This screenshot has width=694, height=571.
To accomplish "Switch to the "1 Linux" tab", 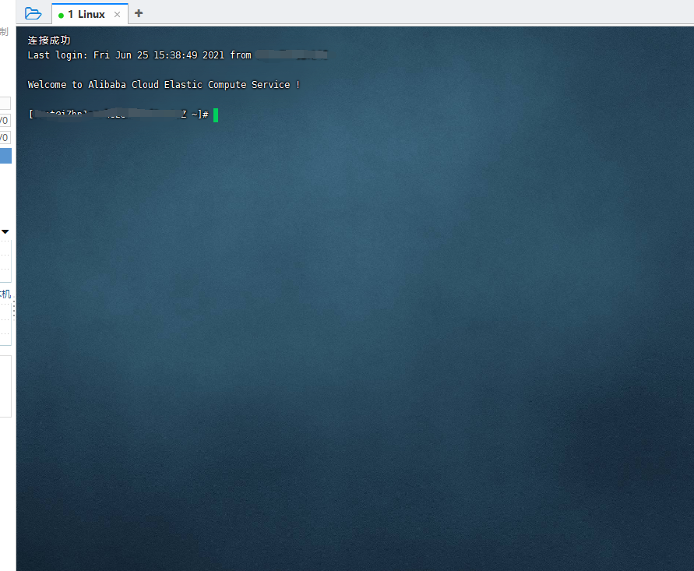I will (87, 13).
